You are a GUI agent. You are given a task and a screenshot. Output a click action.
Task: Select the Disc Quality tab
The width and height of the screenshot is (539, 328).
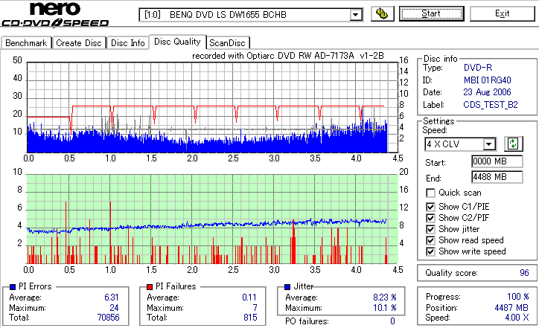[177, 42]
